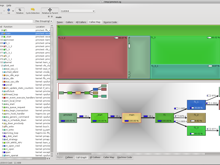The height and width of the screenshot is (165, 220).
Task: Switch to the All Callers tab
Action: pos(81,22)
